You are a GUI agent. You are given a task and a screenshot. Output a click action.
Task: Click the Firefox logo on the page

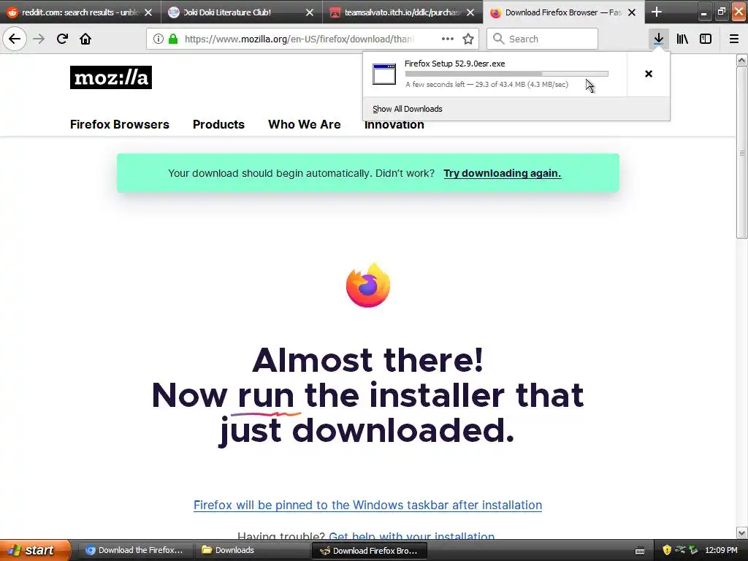368,285
